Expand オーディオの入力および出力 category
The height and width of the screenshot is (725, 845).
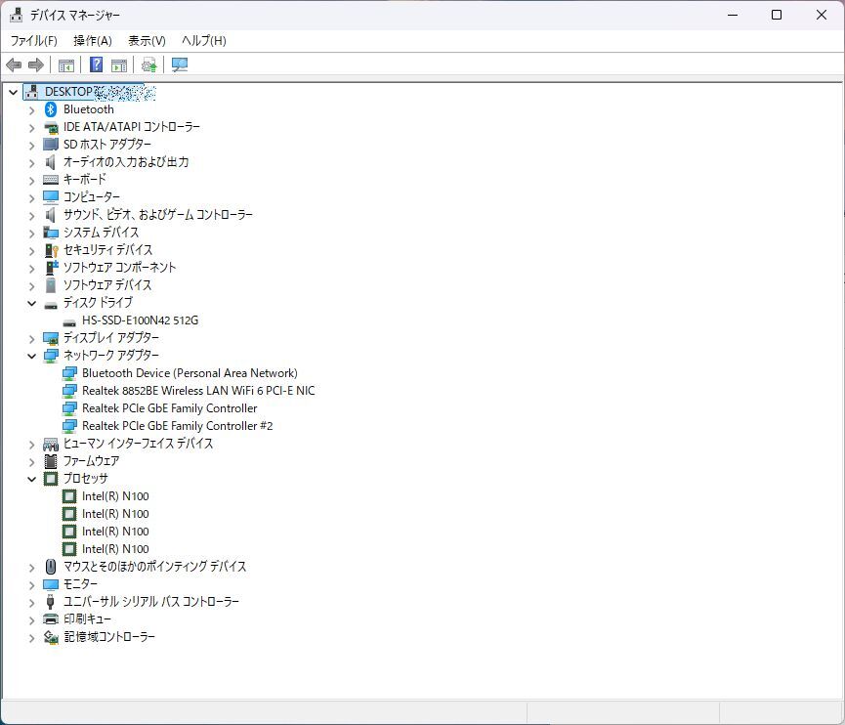pyautogui.click(x=32, y=163)
